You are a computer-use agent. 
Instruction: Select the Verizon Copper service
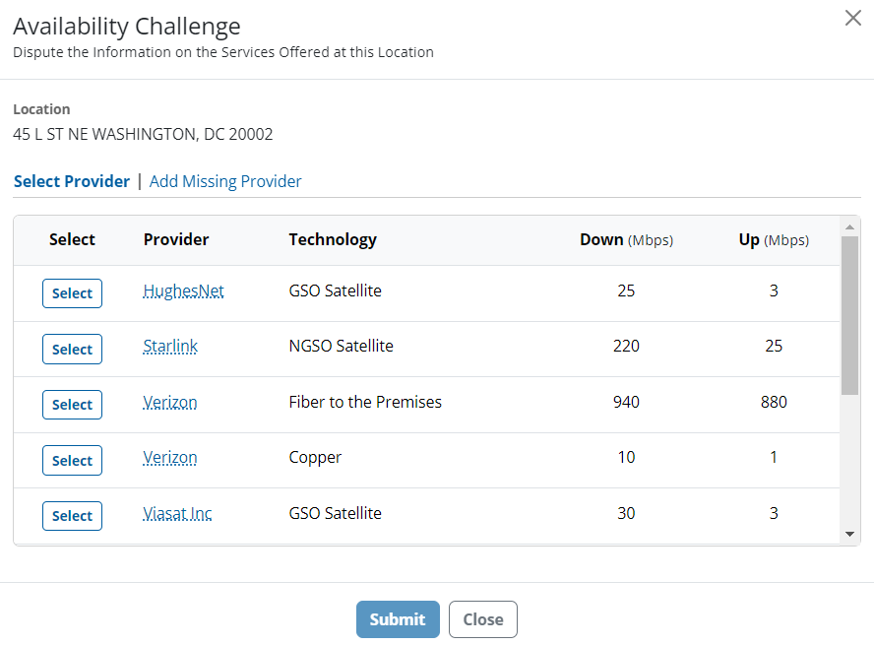click(x=72, y=460)
